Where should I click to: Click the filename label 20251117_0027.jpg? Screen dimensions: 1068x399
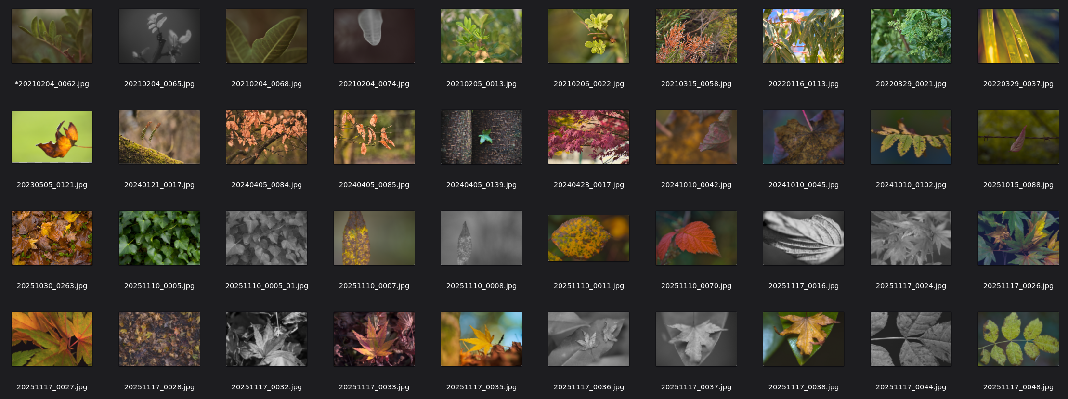[52, 387]
